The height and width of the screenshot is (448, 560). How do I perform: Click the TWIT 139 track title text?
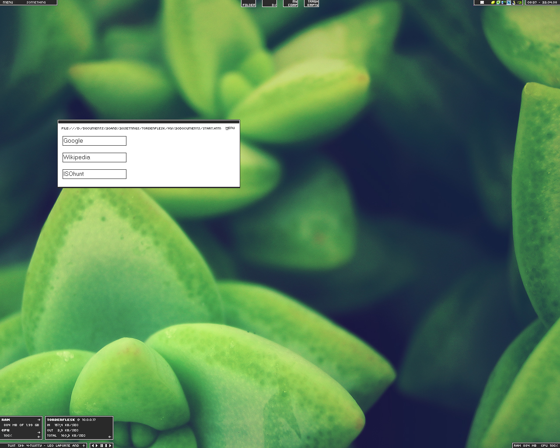[43, 446]
